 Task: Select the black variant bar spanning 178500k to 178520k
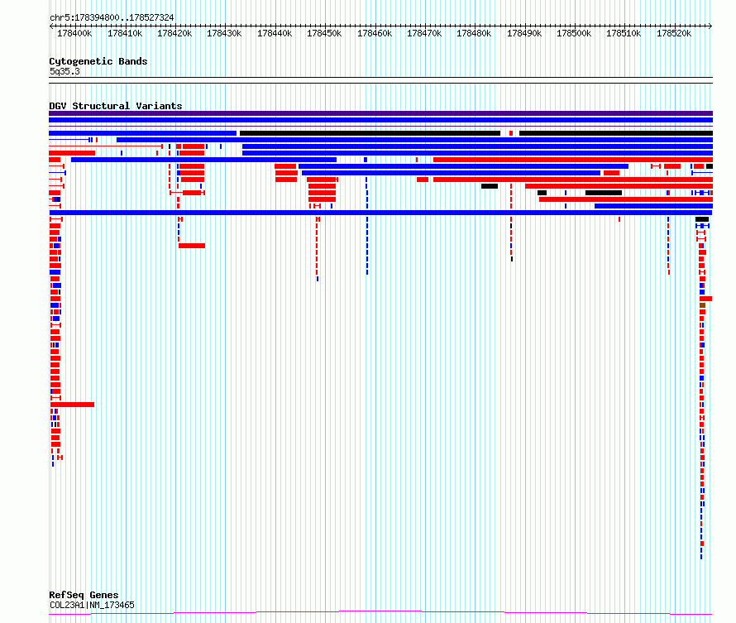tap(616, 133)
